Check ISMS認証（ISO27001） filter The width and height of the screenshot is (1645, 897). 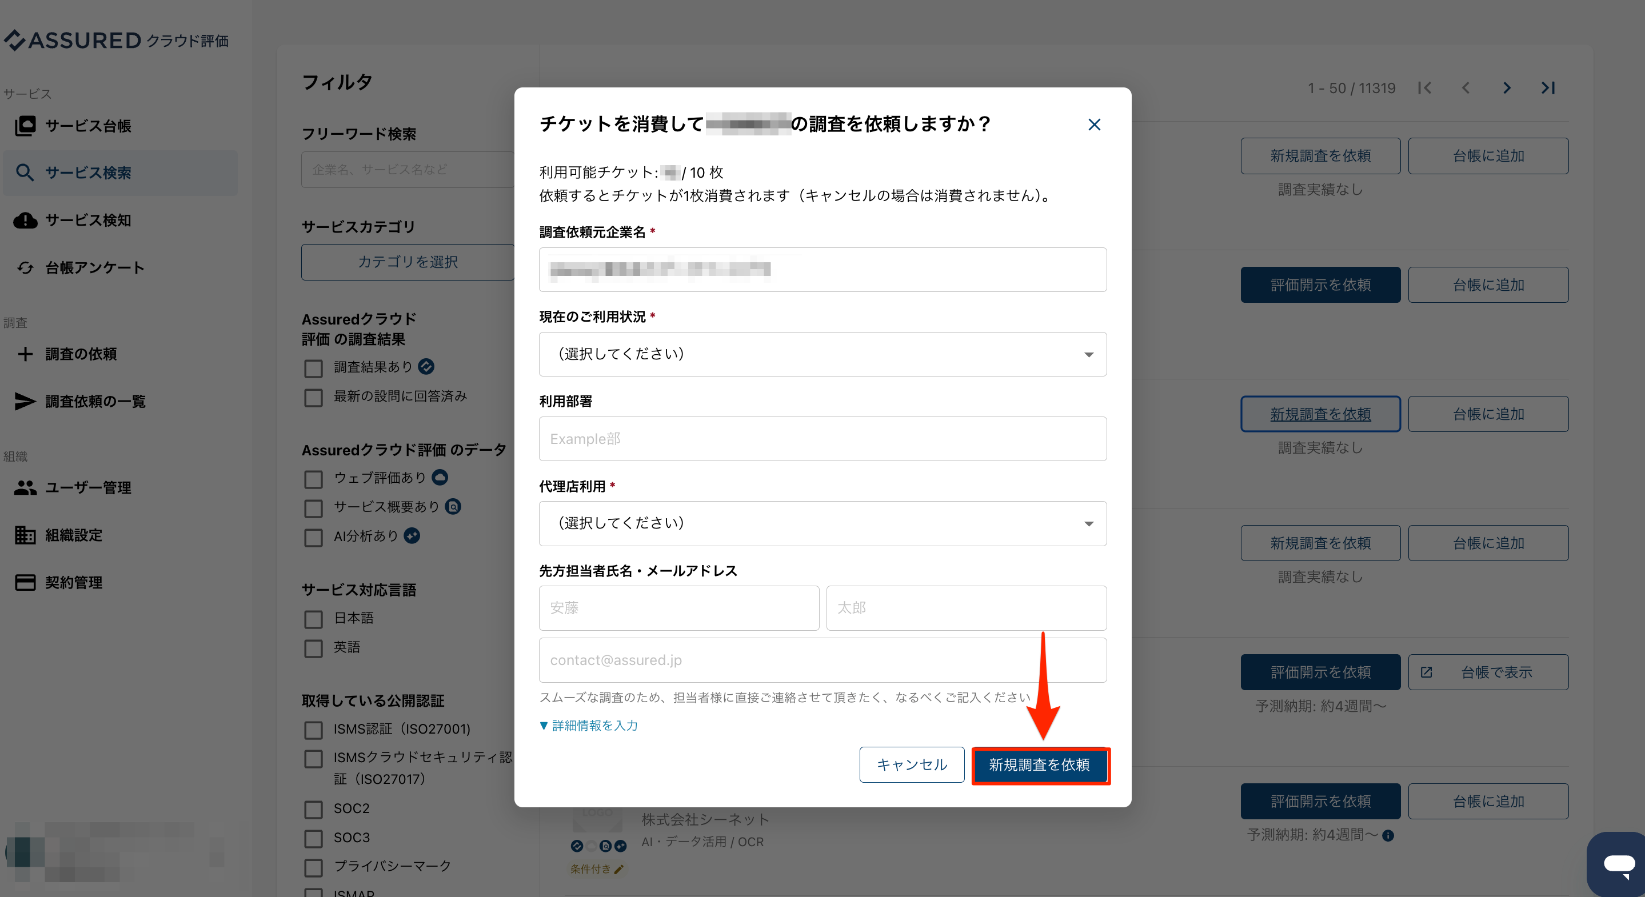[313, 730]
